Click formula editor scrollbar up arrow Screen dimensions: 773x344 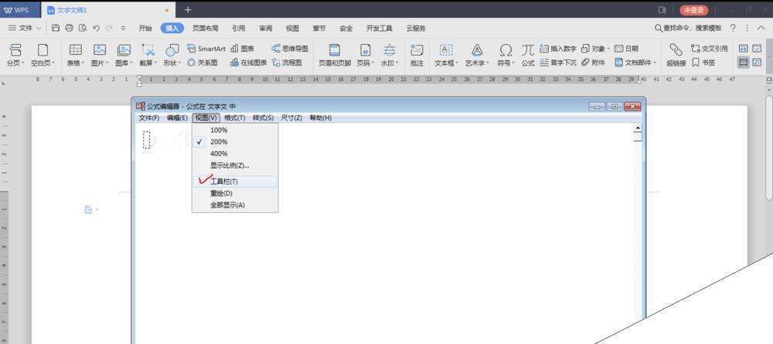(638, 128)
